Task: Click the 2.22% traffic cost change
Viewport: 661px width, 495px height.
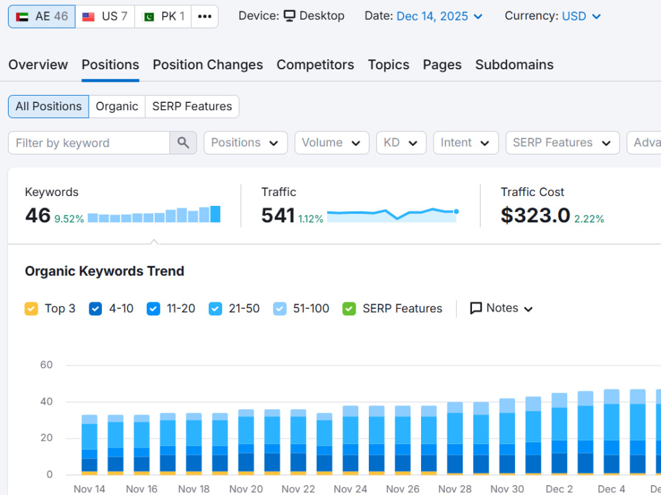Action: tap(589, 219)
